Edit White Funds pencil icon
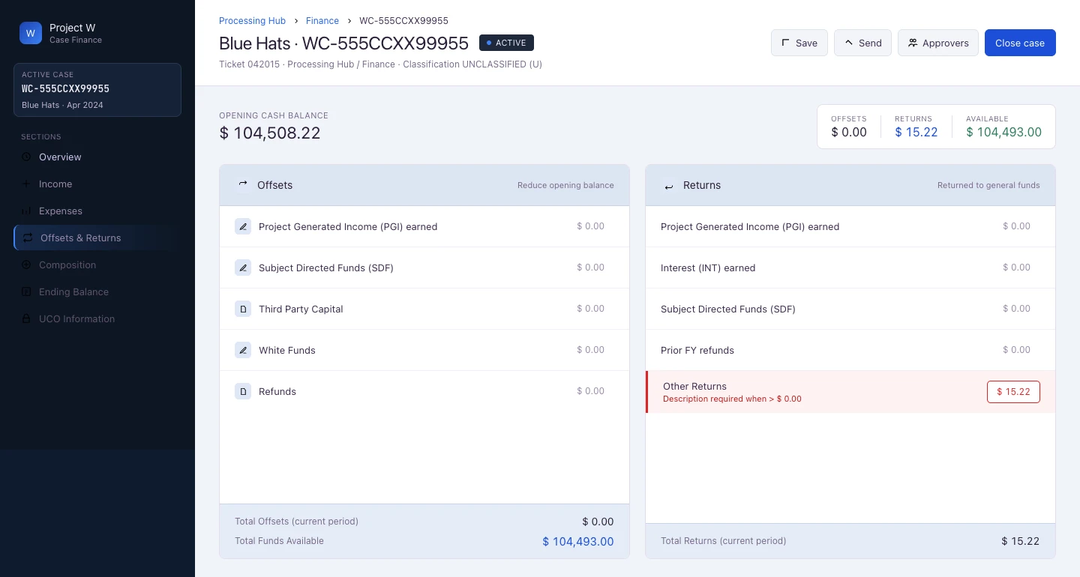The image size is (1080, 577). click(243, 350)
